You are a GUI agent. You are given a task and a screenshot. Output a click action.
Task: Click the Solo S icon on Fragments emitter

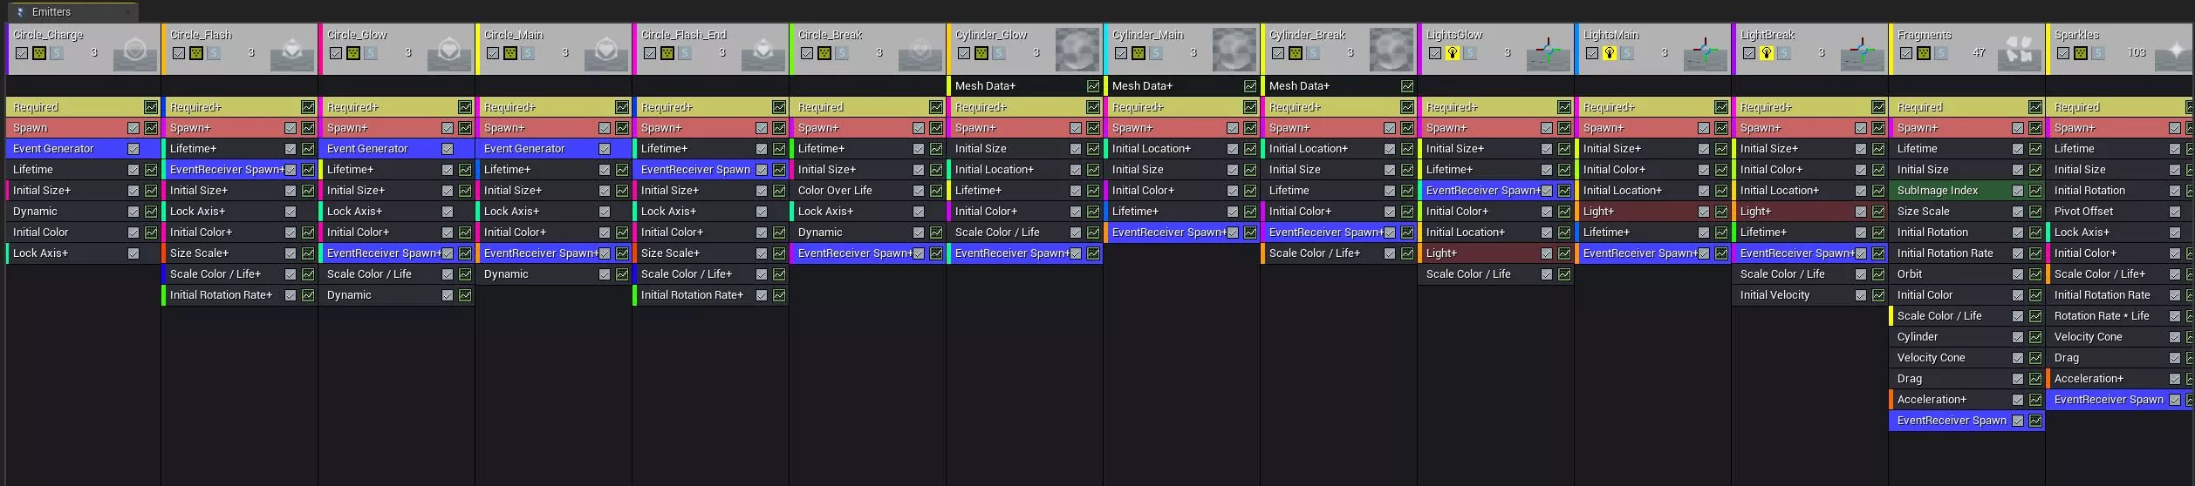point(1941,53)
